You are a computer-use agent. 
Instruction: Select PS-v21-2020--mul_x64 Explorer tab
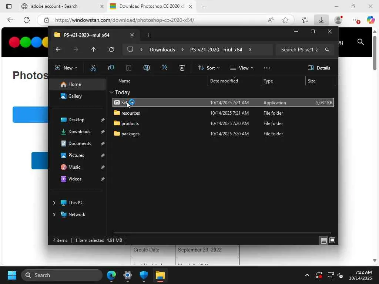coord(94,35)
